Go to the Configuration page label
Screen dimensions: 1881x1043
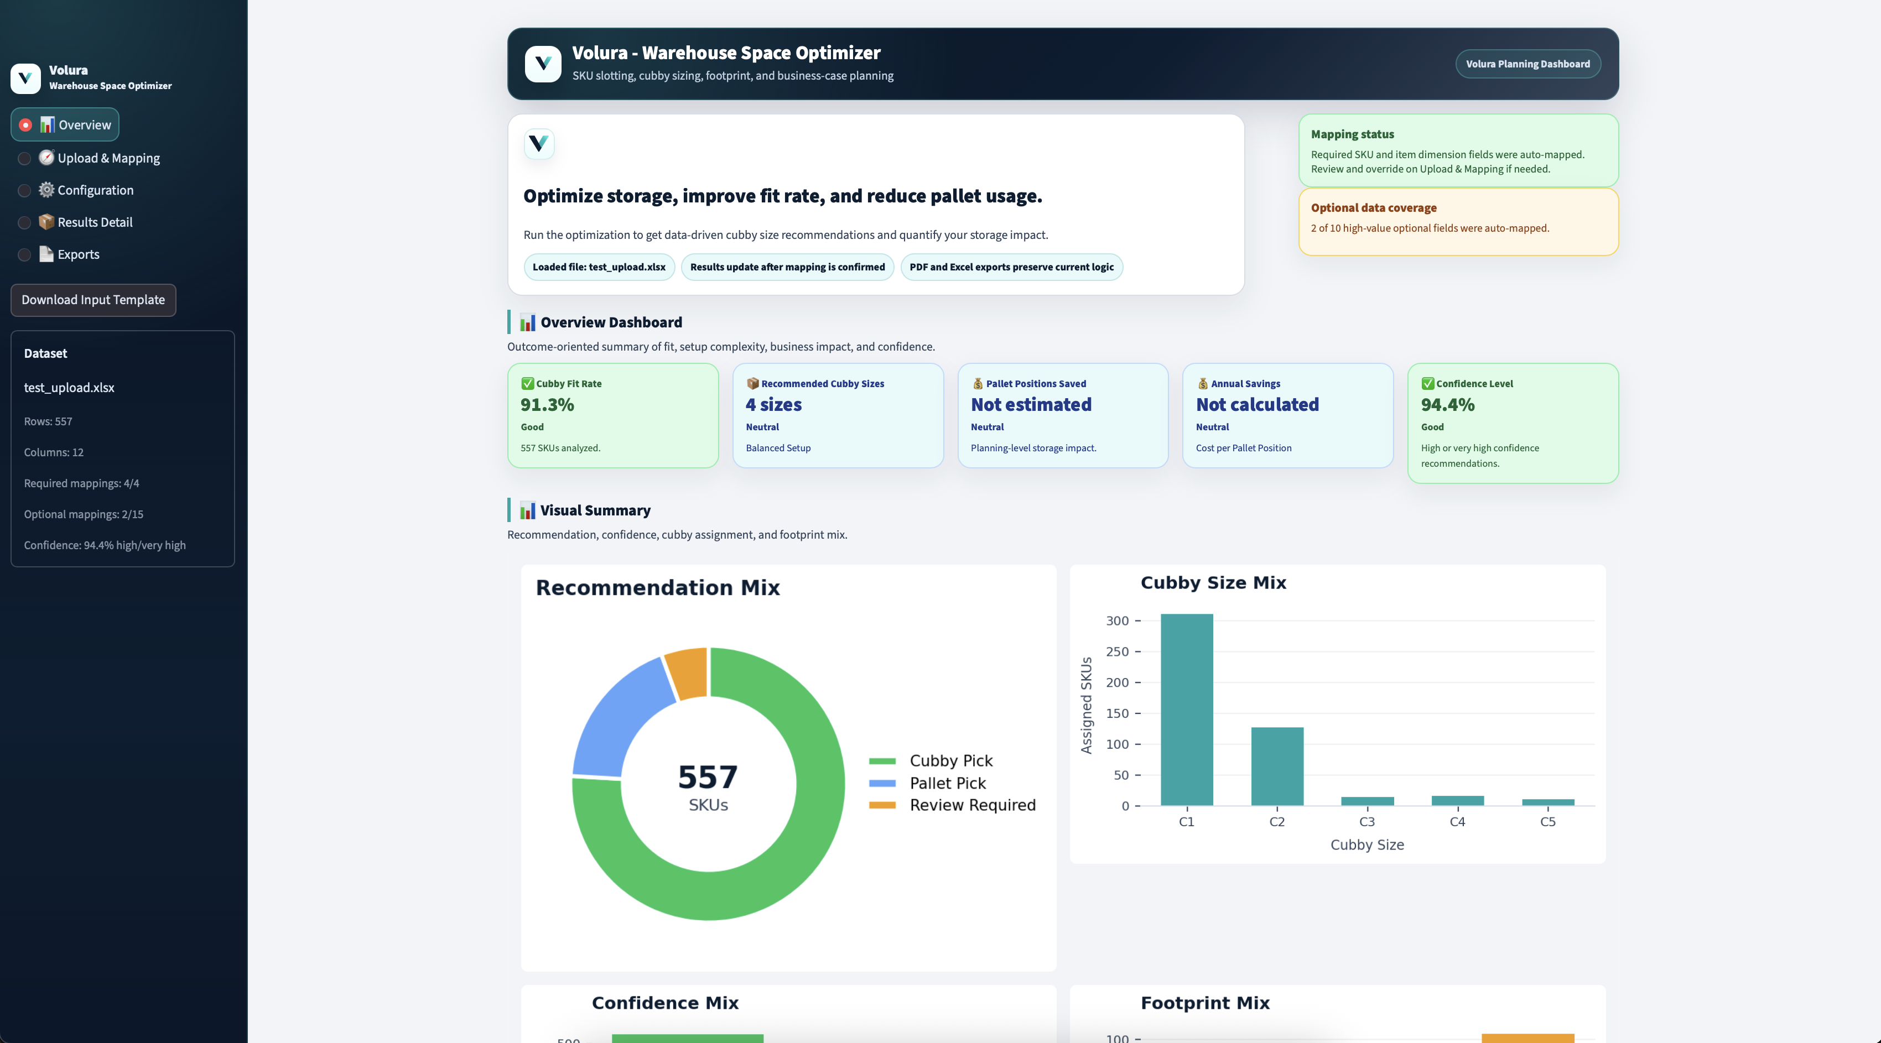(x=96, y=190)
